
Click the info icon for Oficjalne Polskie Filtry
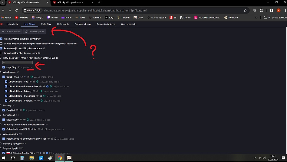47,153
